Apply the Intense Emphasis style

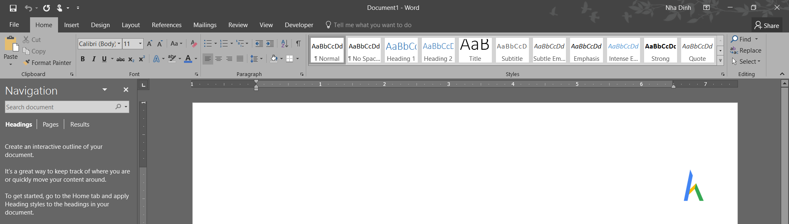point(623,50)
